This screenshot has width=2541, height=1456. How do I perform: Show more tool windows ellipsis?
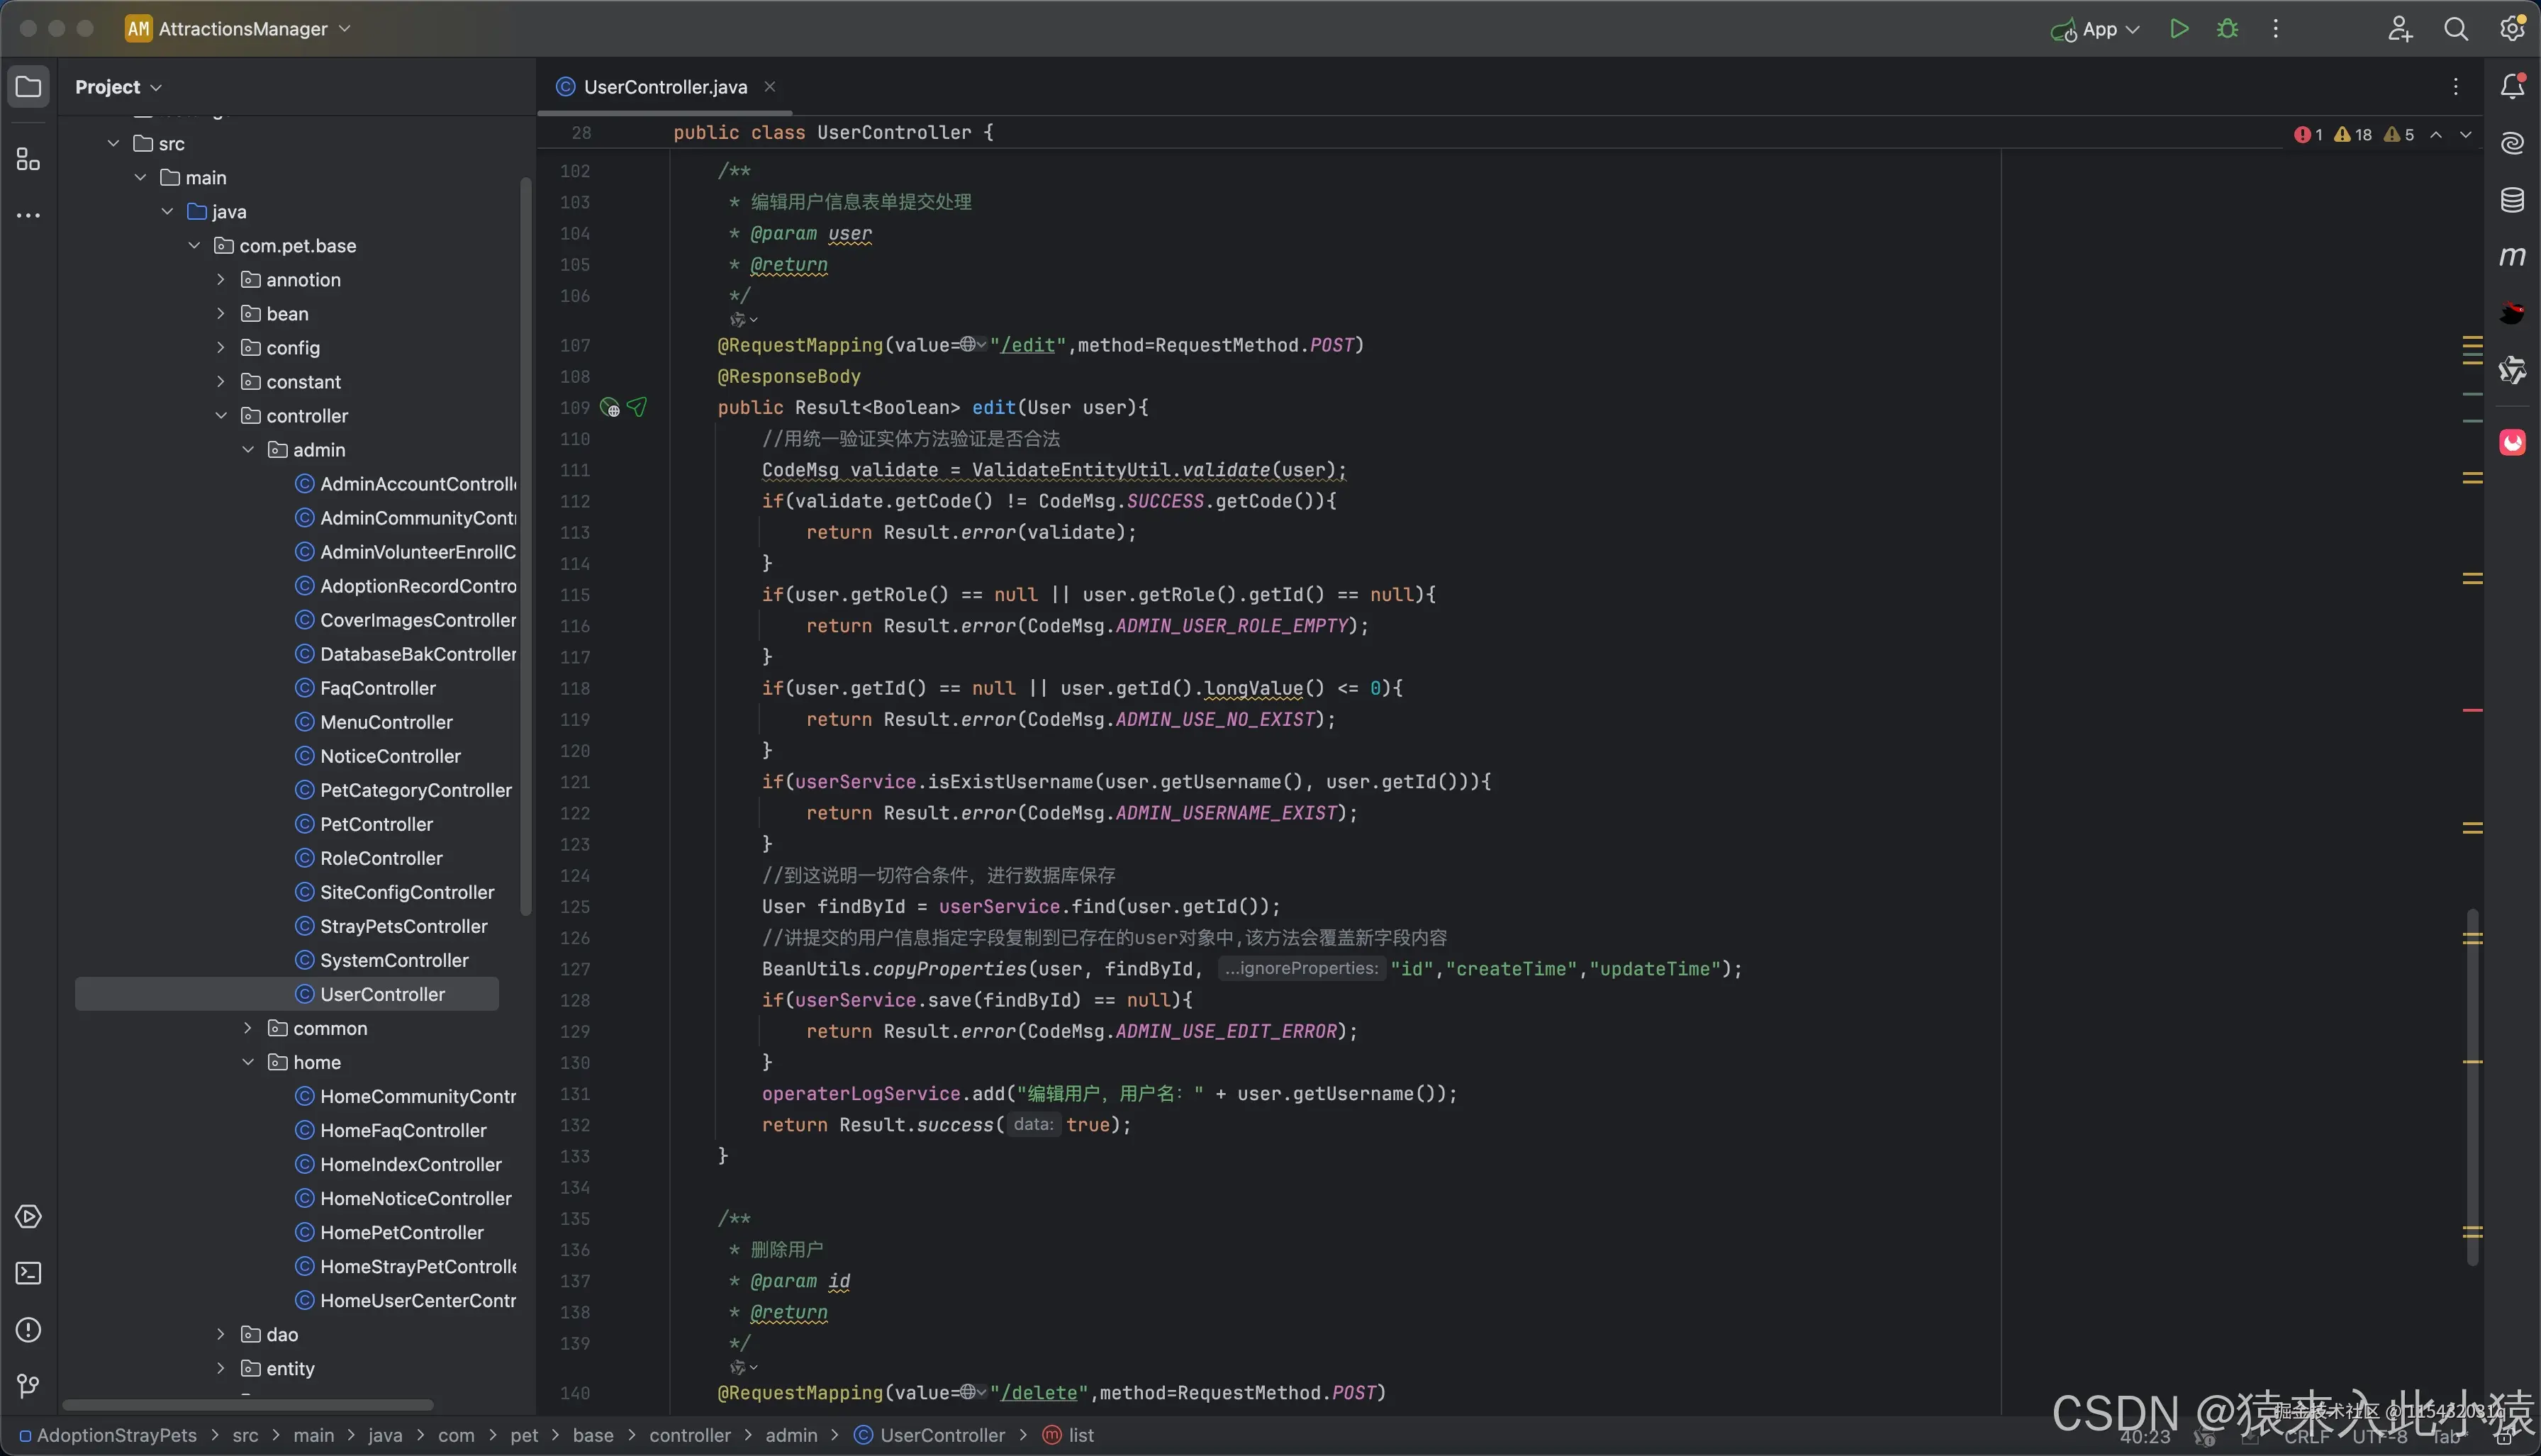28,215
